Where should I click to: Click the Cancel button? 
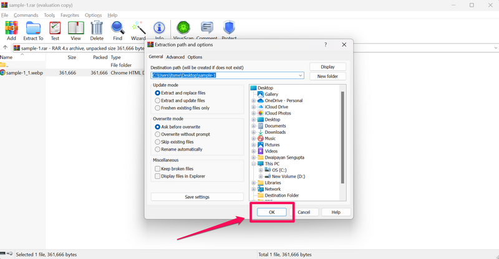(x=304, y=212)
